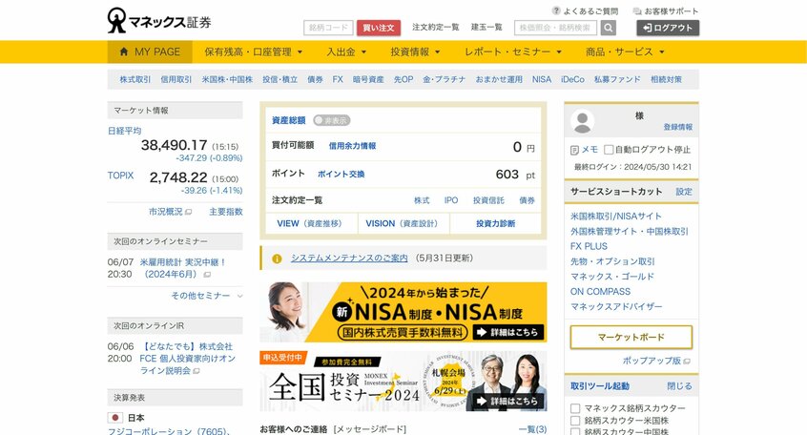Open the 一覧(3) messages link

532,429
